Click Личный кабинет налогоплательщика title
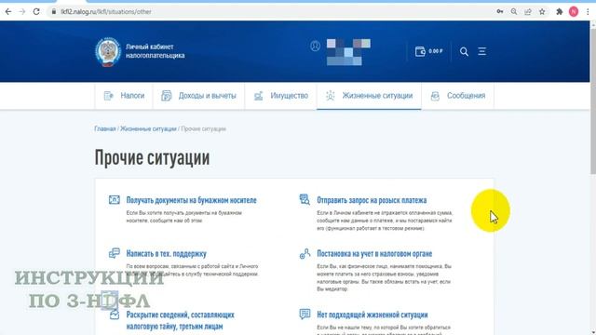Image resolution: width=596 pixels, height=335 pixels. pyautogui.click(x=156, y=51)
